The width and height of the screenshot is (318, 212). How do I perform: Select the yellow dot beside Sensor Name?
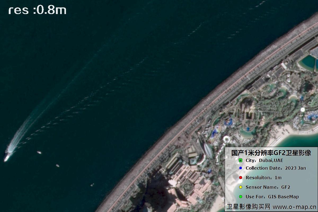click(x=240, y=187)
